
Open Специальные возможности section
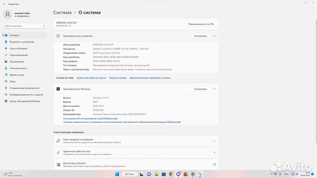(25, 88)
